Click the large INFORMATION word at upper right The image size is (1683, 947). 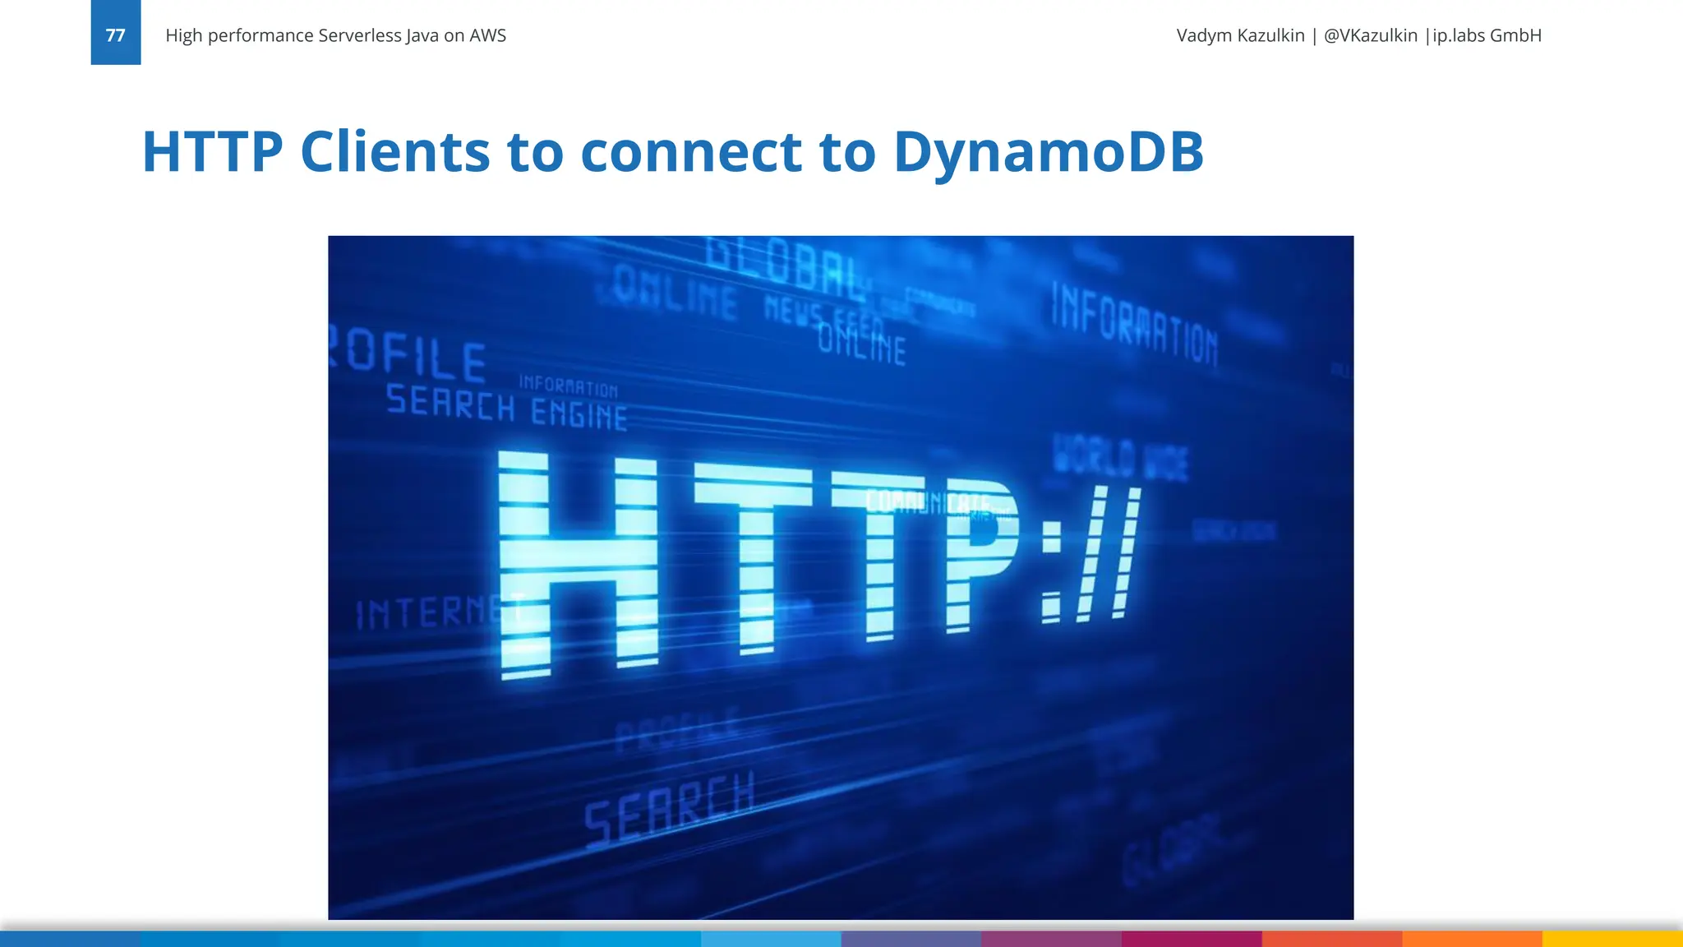pyautogui.click(x=1134, y=325)
